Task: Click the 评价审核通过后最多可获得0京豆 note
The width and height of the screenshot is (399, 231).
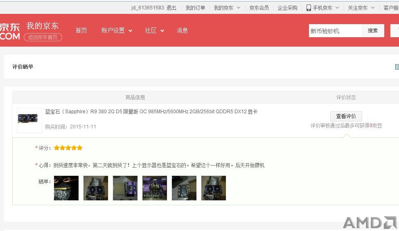Action: [x=346, y=126]
